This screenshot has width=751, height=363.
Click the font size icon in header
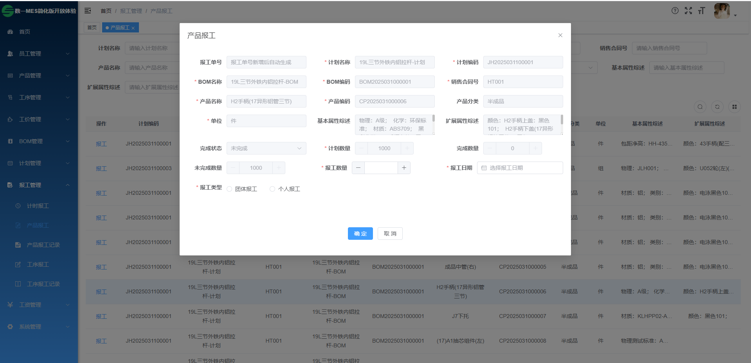(x=701, y=11)
